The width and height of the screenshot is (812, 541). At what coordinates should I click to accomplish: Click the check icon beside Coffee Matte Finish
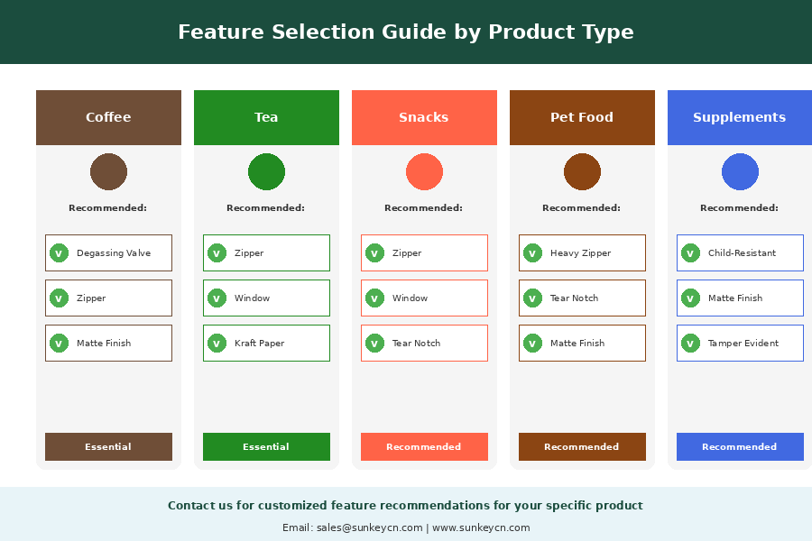pos(59,344)
